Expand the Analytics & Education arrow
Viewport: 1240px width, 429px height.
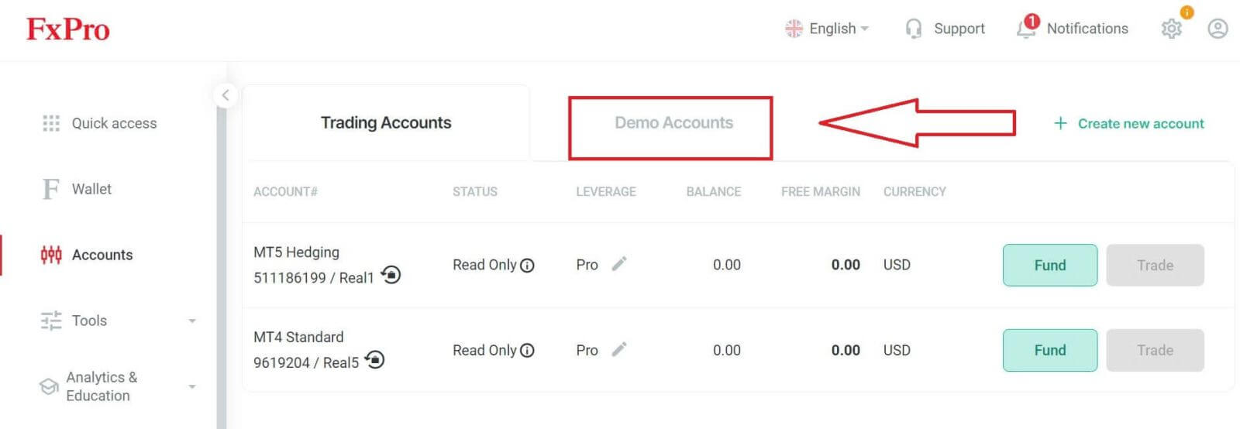(192, 386)
